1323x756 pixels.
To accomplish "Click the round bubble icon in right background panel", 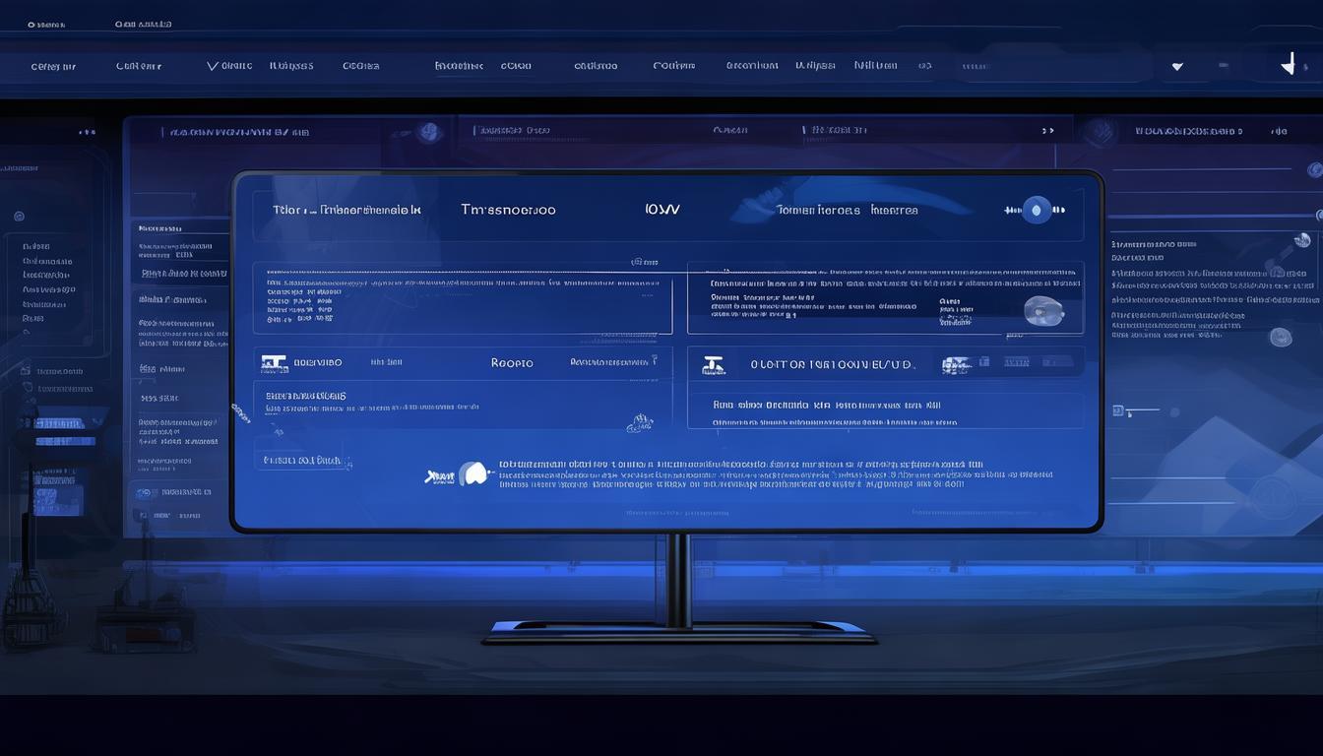I will [1280, 337].
